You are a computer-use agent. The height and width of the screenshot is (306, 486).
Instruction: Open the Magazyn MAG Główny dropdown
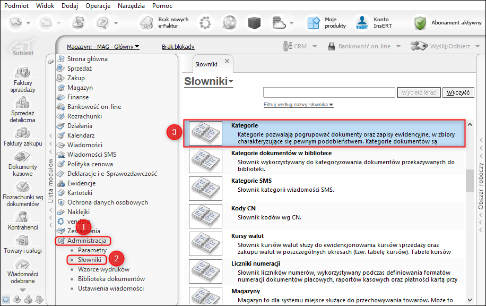[x=103, y=47]
